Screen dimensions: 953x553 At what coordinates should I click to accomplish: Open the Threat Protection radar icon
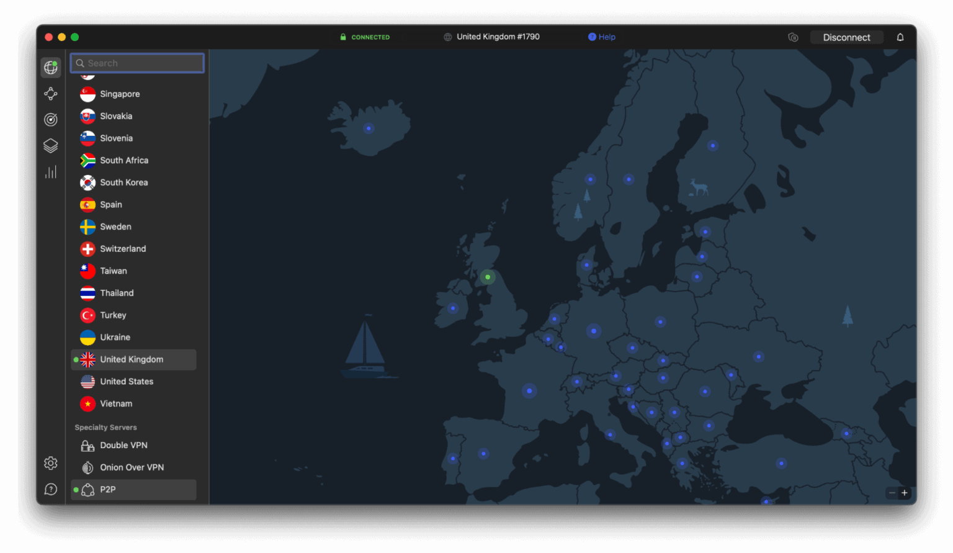pyautogui.click(x=51, y=119)
